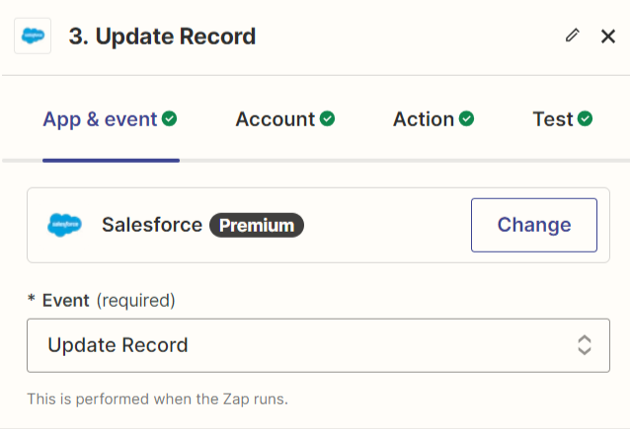The height and width of the screenshot is (429, 630).
Task: Go to the Action tab
Action: [x=433, y=119]
